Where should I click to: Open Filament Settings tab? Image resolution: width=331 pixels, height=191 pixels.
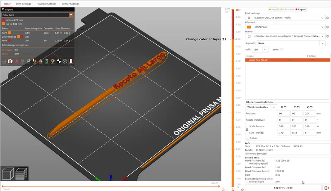[46, 4]
